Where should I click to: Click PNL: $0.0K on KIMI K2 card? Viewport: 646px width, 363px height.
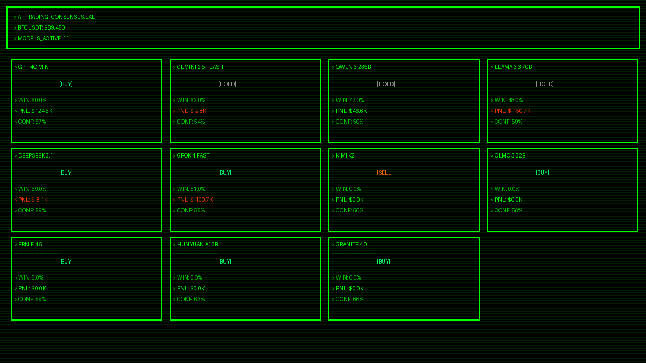pos(348,200)
